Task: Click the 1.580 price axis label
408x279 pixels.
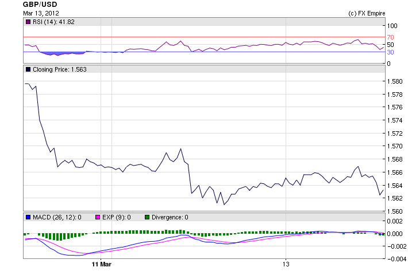Action: tap(395, 81)
